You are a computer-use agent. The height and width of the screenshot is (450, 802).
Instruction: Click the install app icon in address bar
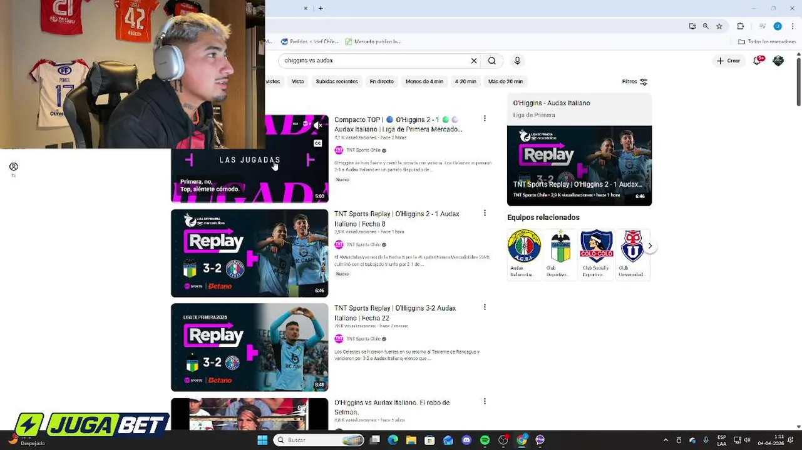tap(692, 26)
